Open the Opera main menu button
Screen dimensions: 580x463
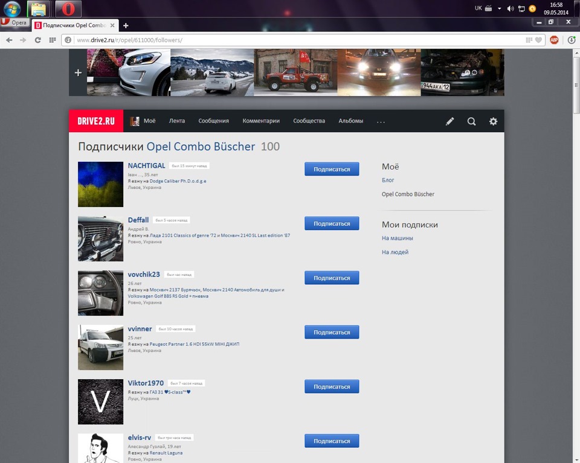(14, 22)
